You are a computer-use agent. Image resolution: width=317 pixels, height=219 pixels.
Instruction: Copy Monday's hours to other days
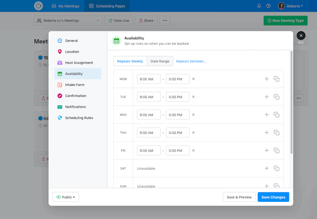[x=276, y=79]
